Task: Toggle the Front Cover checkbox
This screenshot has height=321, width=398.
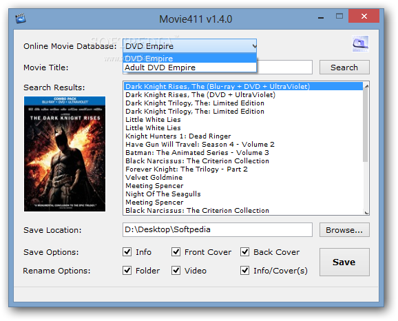Action: point(176,252)
